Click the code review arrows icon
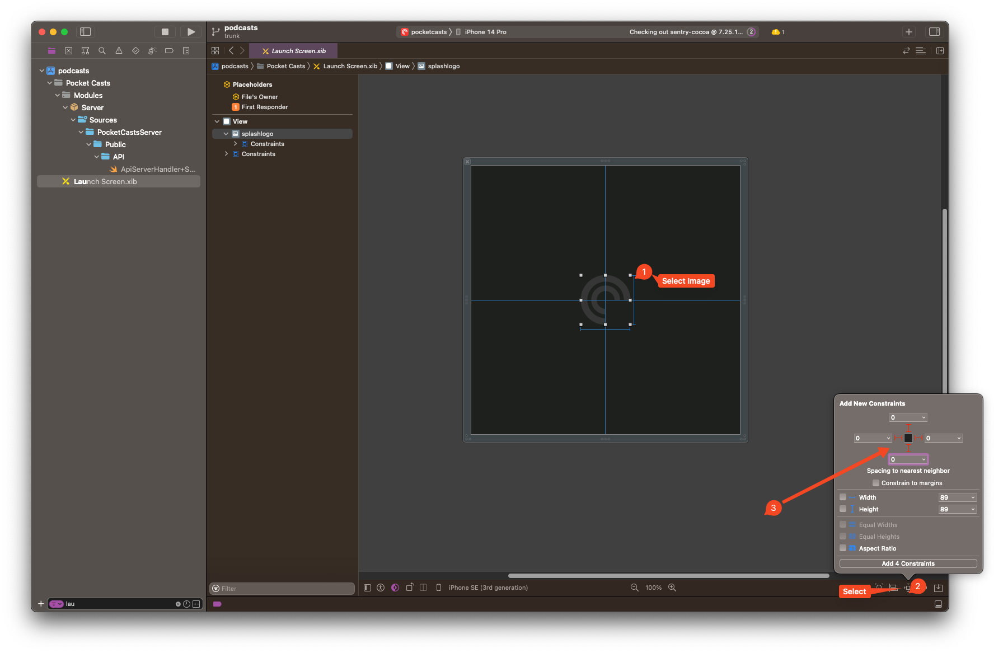This screenshot has width=1003, height=653. click(906, 51)
